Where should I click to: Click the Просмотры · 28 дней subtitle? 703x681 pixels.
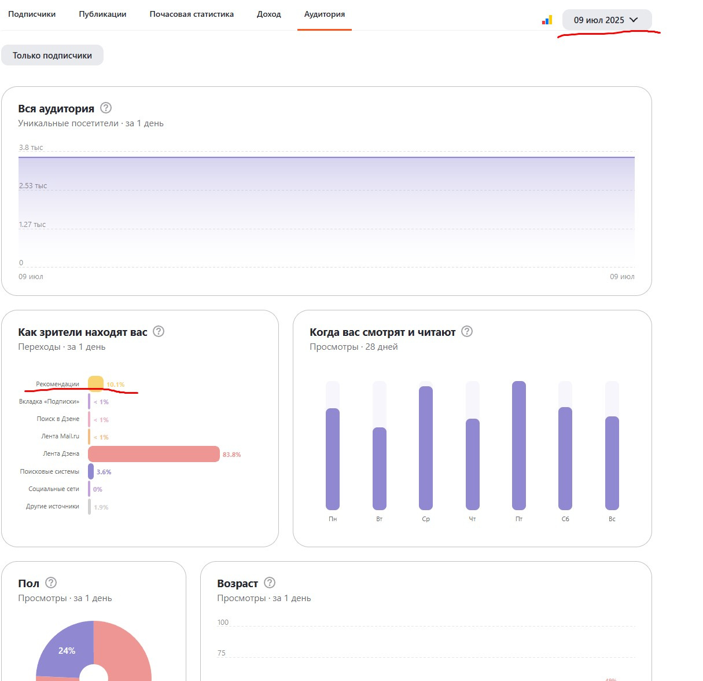(354, 347)
